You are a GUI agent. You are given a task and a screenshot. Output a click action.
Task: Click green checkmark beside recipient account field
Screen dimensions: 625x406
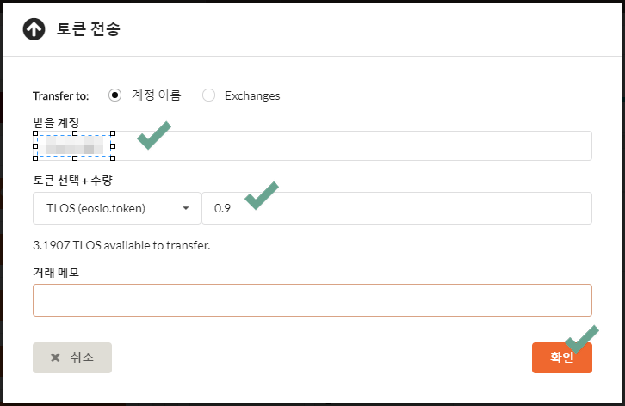click(x=153, y=135)
